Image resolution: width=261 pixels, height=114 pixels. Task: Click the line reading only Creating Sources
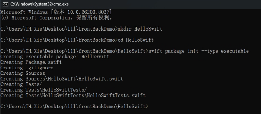tap(23, 73)
